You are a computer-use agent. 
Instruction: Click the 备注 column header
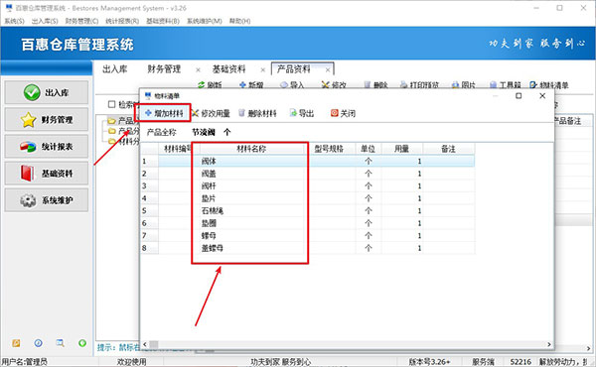(x=448, y=149)
